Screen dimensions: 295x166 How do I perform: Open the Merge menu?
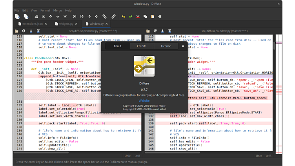(57, 10)
